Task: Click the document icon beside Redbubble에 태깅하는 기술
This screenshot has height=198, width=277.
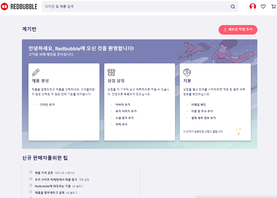Action: [31, 185]
